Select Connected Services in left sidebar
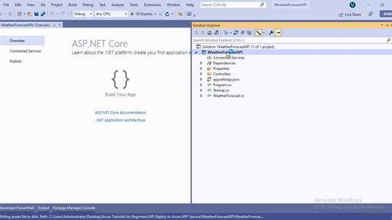392x220 pixels. pos(25,51)
